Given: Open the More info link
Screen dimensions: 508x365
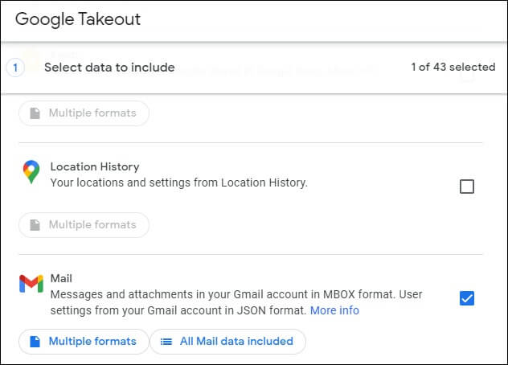Looking at the screenshot, I should (x=334, y=310).
